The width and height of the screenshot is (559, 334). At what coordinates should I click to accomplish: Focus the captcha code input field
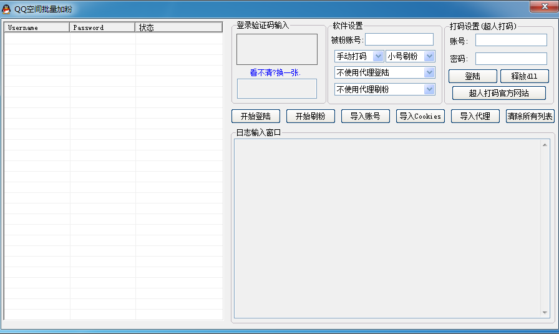[x=277, y=89]
